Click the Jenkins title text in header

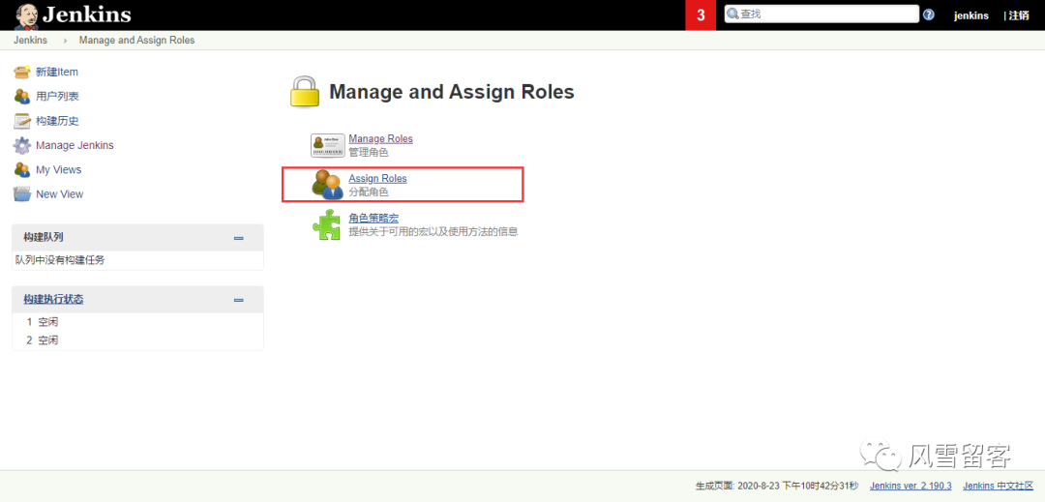[87, 15]
